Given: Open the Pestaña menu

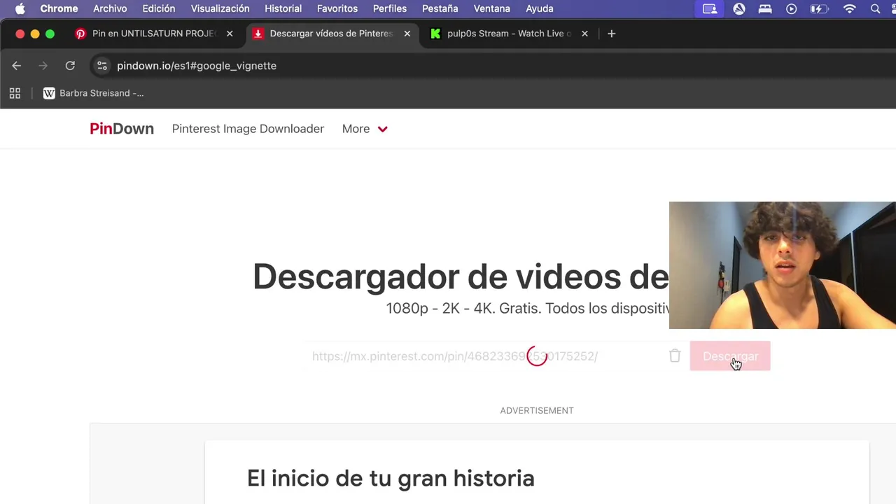Looking at the screenshot, I should pos(440,8).
